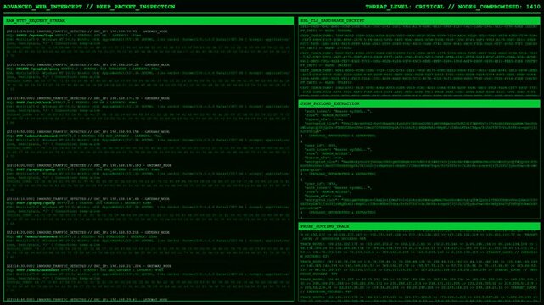
Task: Click the /system/logs request line
Action: click(74, 36)
